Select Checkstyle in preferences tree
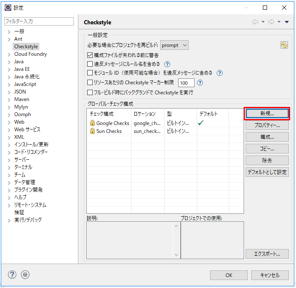Viewport: 296px width, 288px height. pos(26,47)
